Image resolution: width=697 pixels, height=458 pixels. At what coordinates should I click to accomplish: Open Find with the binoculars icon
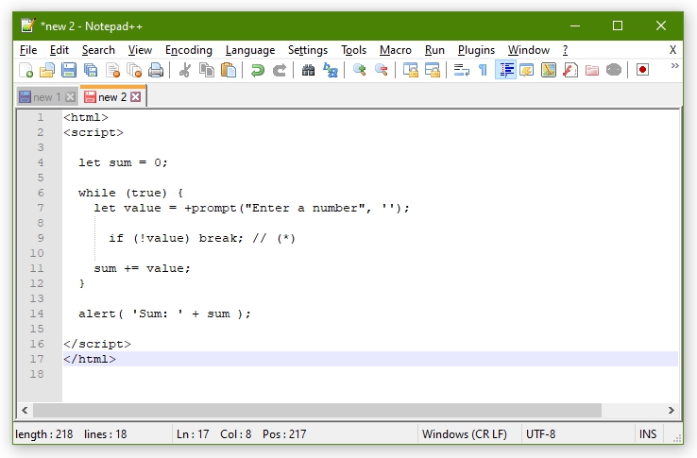point(308,70)
